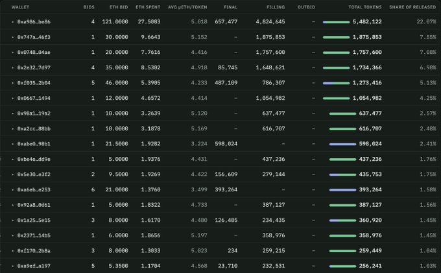The image size is (441, 273).
Task: Click ETH spent value 27.5083
Action: click(149, 21)
